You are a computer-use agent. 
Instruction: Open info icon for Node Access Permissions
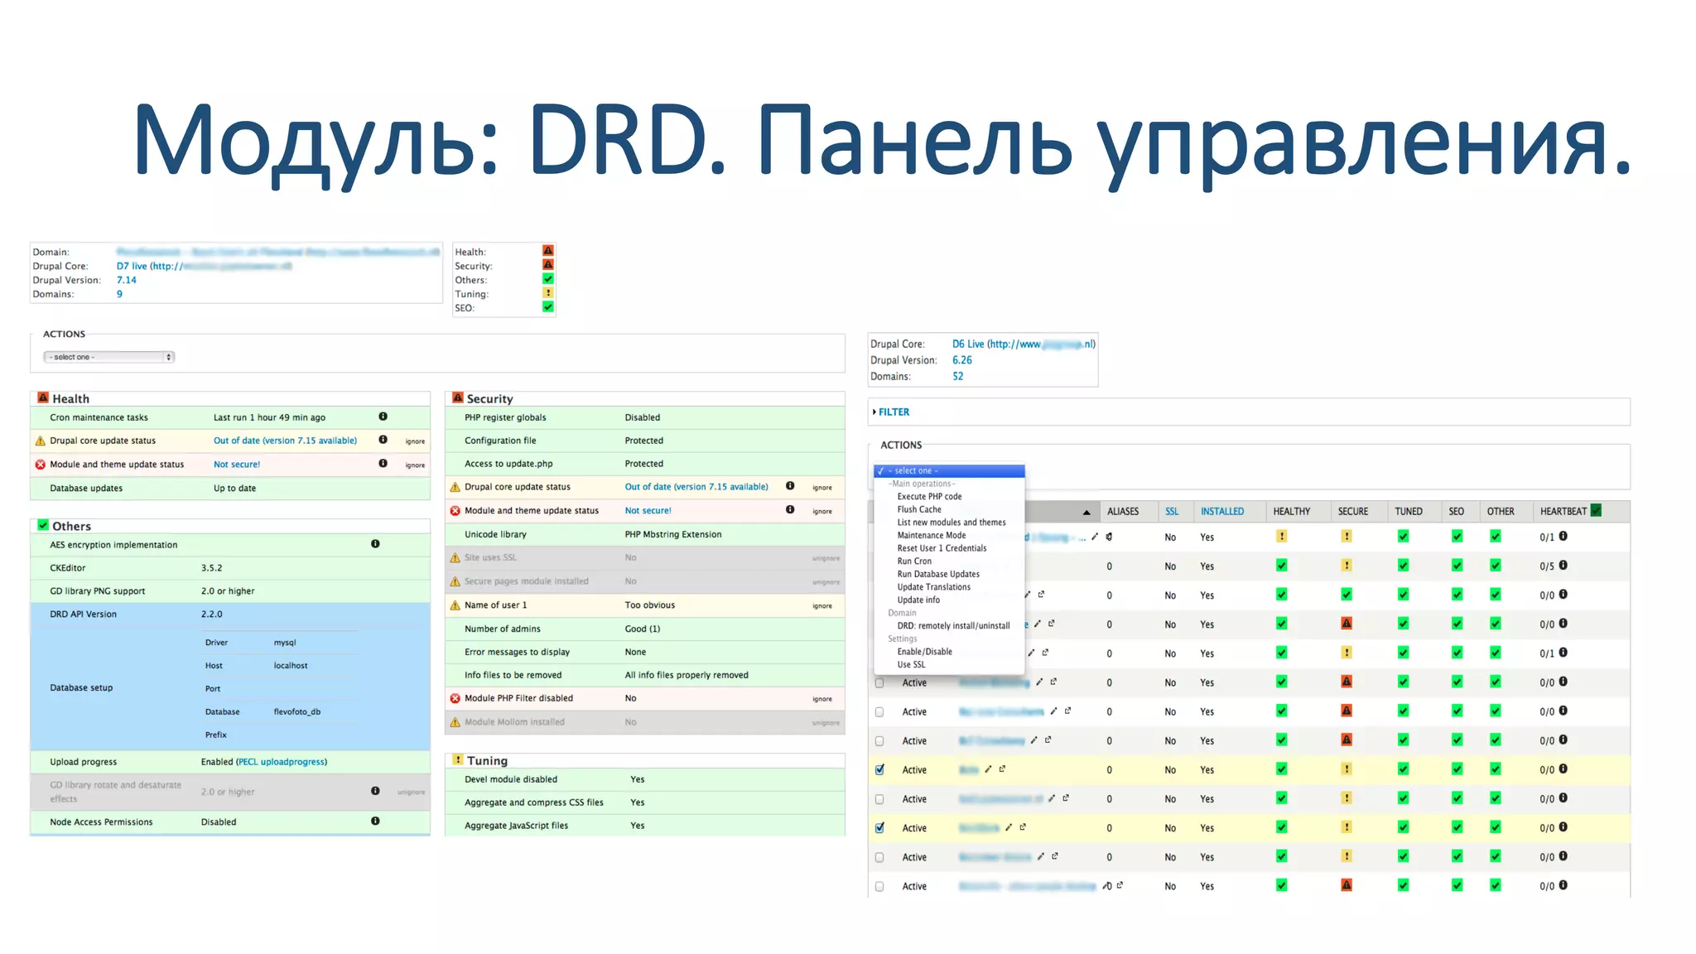(x=375, y=821)
